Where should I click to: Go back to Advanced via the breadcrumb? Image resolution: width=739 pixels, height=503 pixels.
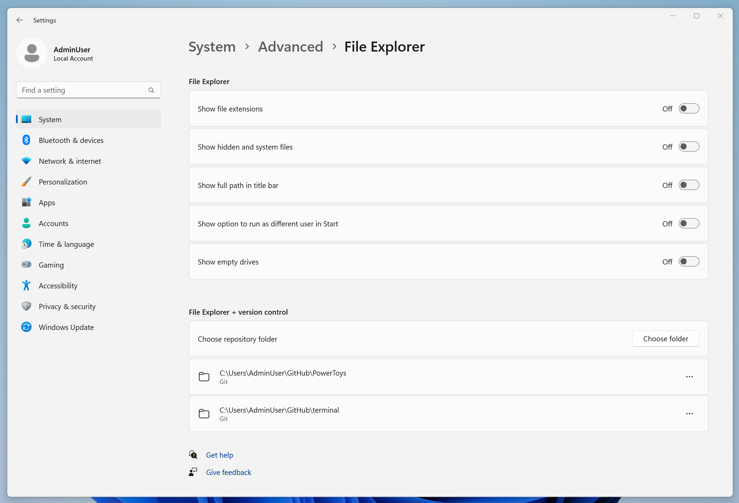(x=290, y=46)
